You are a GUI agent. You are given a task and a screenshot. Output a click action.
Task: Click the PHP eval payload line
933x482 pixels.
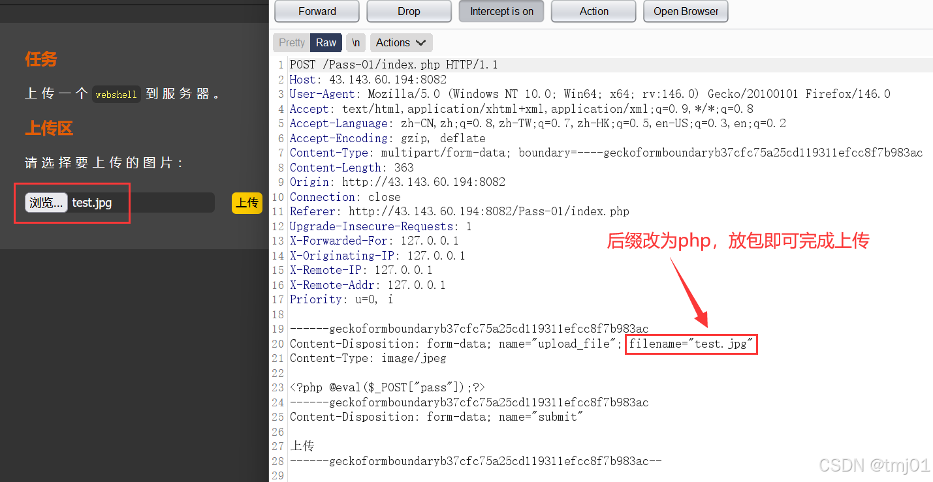click(388, 387)
